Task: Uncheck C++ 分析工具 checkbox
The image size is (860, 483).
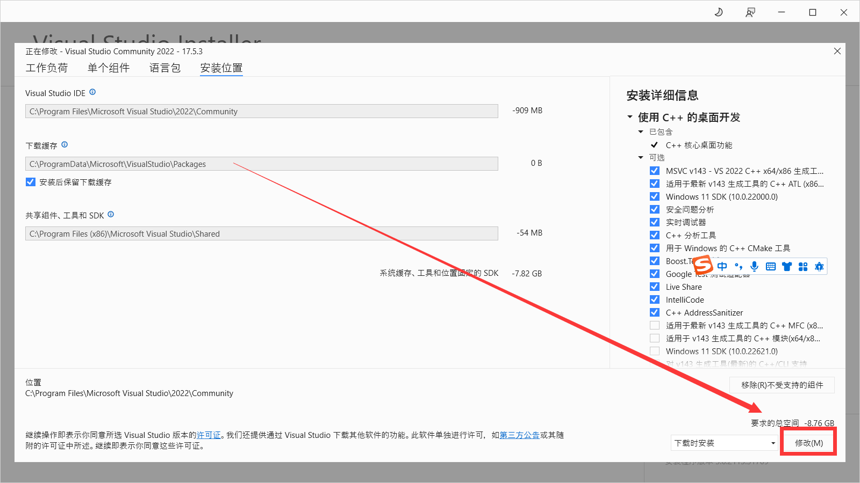Action: (x=655, y=235)
